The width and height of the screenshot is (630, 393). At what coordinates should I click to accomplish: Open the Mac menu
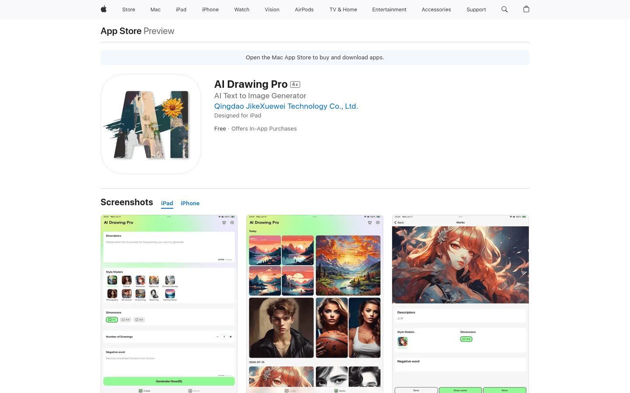click(x=155, y=10)
